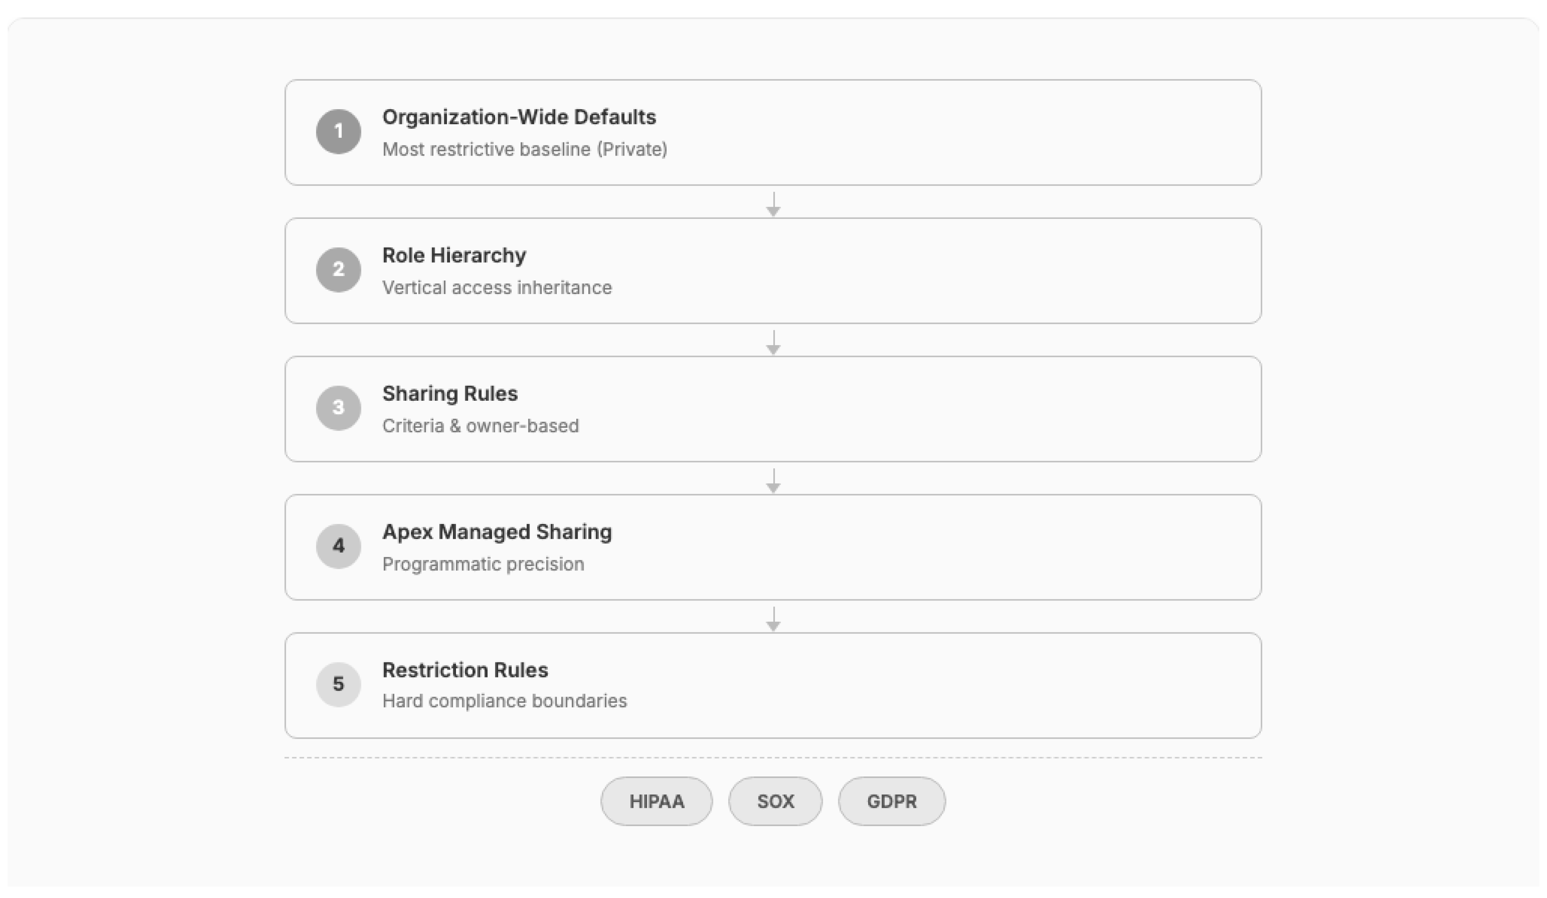Click arrow below Sharing Rules card

coord(773,480)
